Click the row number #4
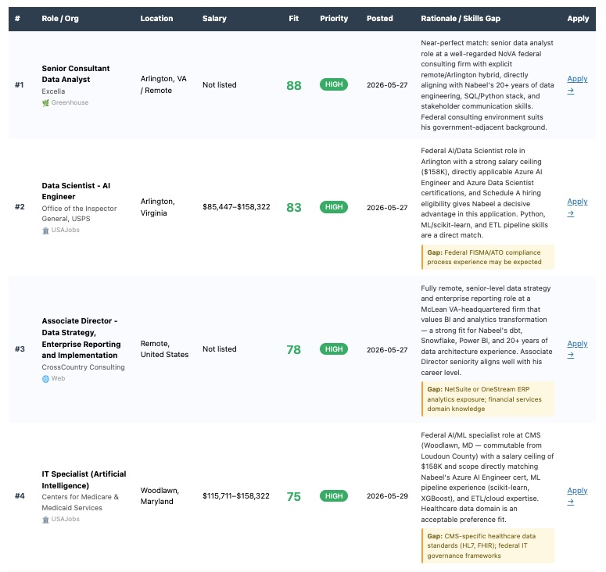Screen dimensions: 606x572 tap(20, 496)
